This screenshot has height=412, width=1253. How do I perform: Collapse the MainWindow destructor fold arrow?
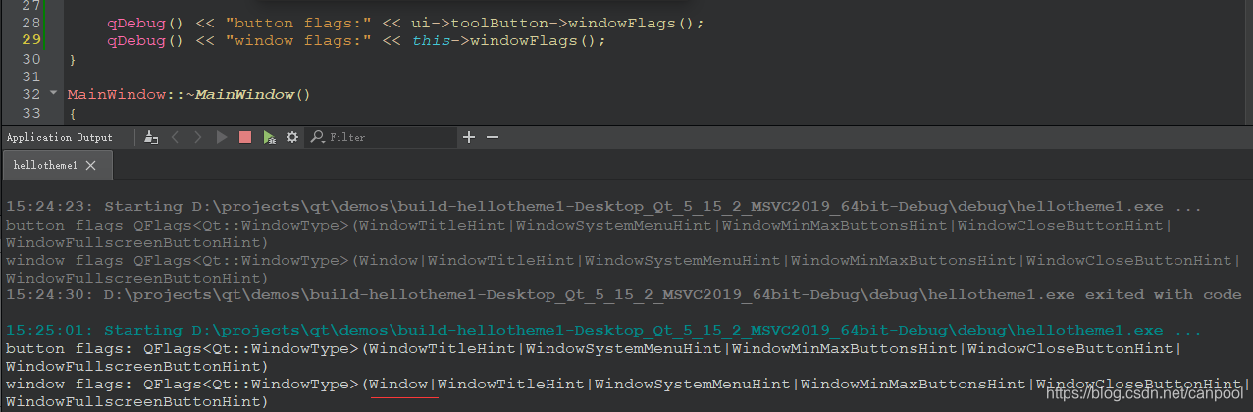[x=53, y=94]
